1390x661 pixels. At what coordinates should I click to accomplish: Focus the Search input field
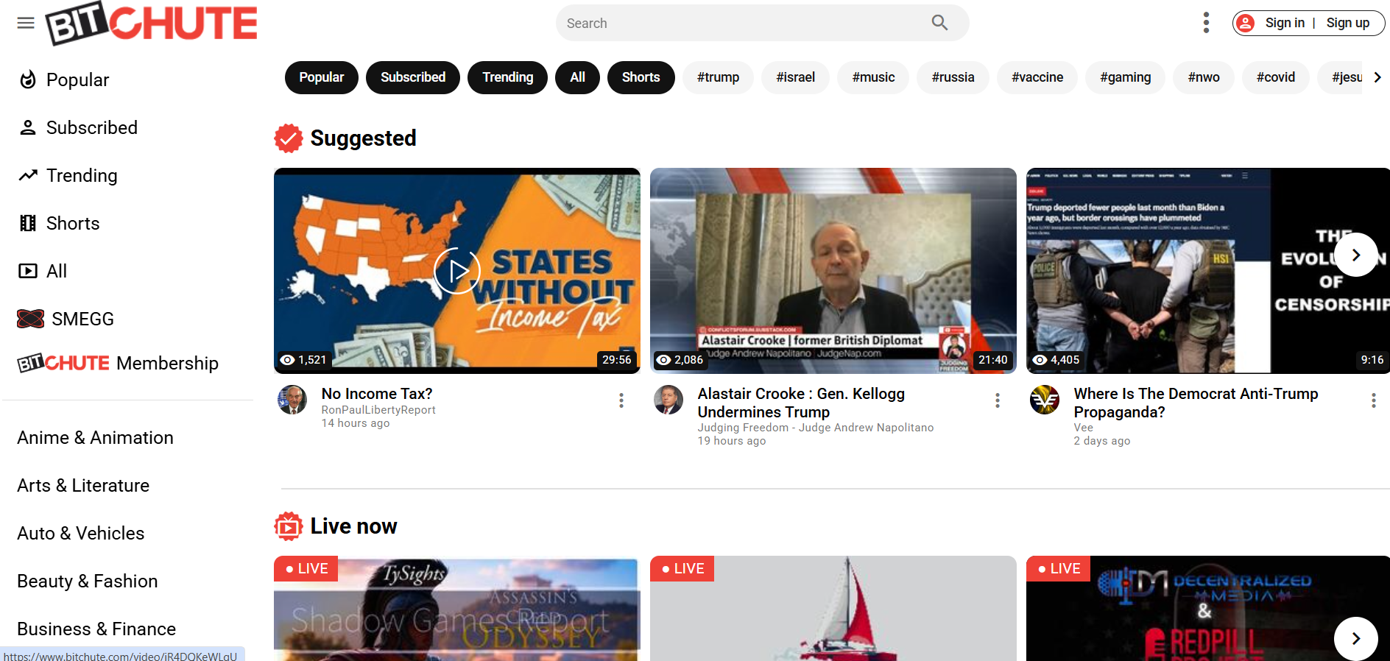[744, 23]
